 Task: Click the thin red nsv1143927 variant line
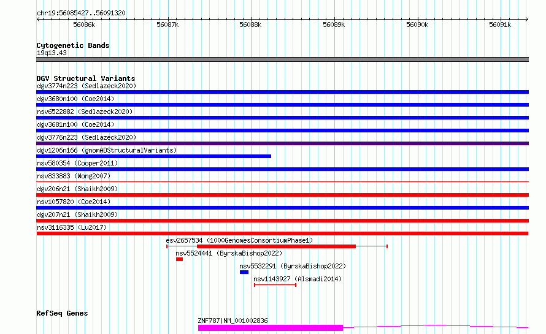pos(275,285)
